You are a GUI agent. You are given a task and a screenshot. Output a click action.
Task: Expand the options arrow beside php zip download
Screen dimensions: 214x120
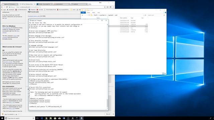point(19,114)
